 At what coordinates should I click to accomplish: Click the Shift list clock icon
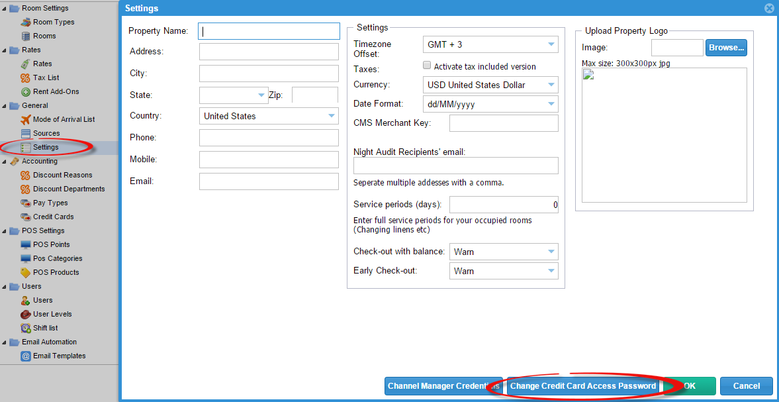click(x=26, y=328)
